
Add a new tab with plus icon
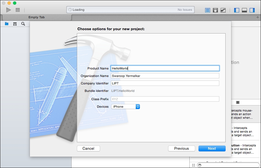(257, 17)
